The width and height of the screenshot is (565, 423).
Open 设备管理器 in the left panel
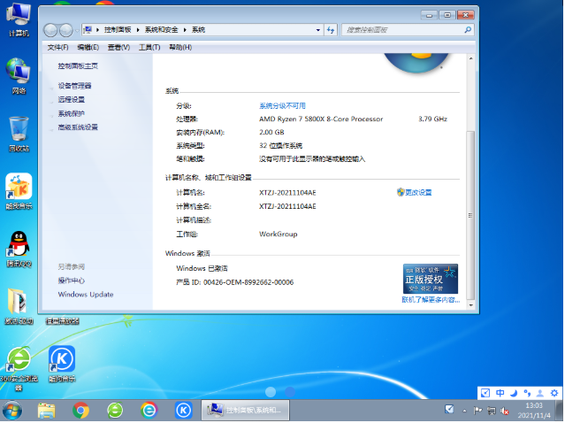click(x=74, y=86)
